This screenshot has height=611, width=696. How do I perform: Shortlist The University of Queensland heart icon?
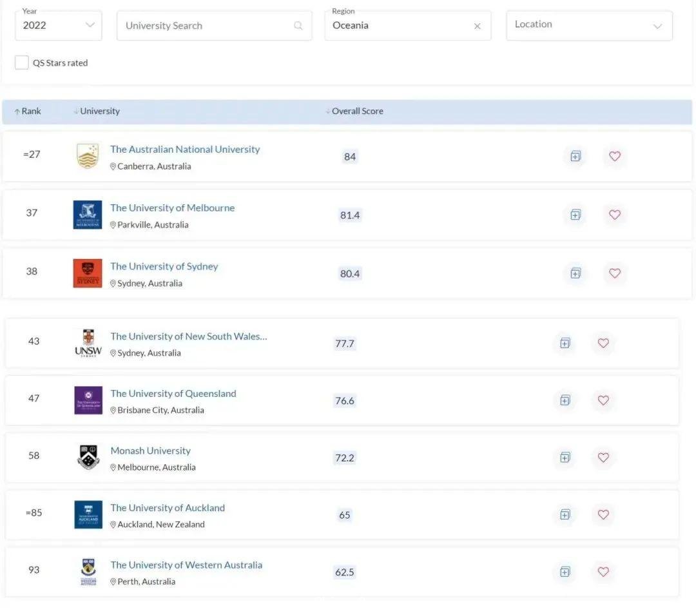tap(603, 400)
